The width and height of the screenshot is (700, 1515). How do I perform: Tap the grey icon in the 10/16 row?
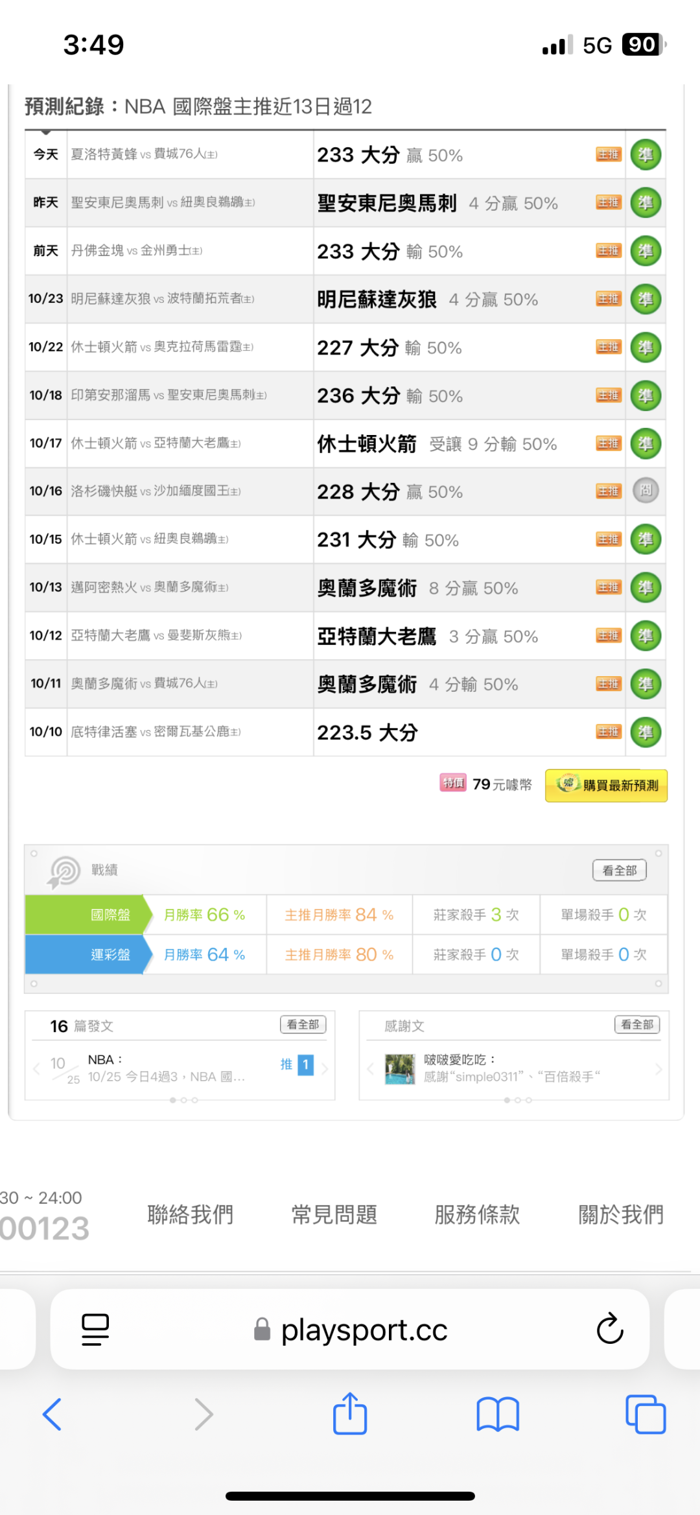(x=646, y=491)
